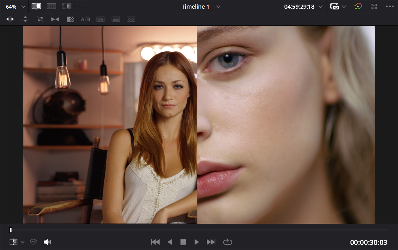Viewport: 398px width, 250px height.
Task: Toggle the Image Wipe viewer mode
Action: tap(36, 6)
